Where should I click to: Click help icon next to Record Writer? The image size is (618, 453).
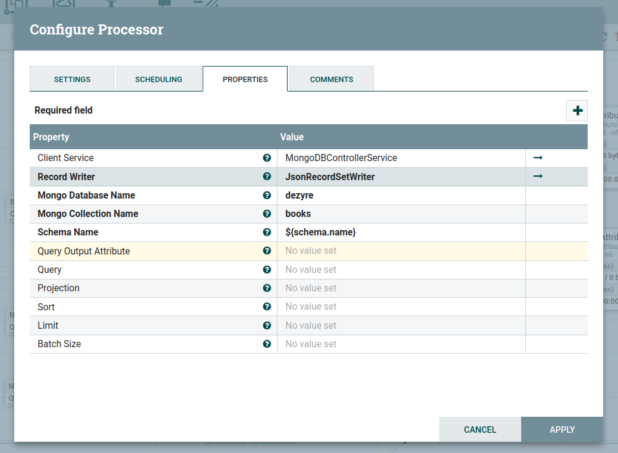(267, 177)
